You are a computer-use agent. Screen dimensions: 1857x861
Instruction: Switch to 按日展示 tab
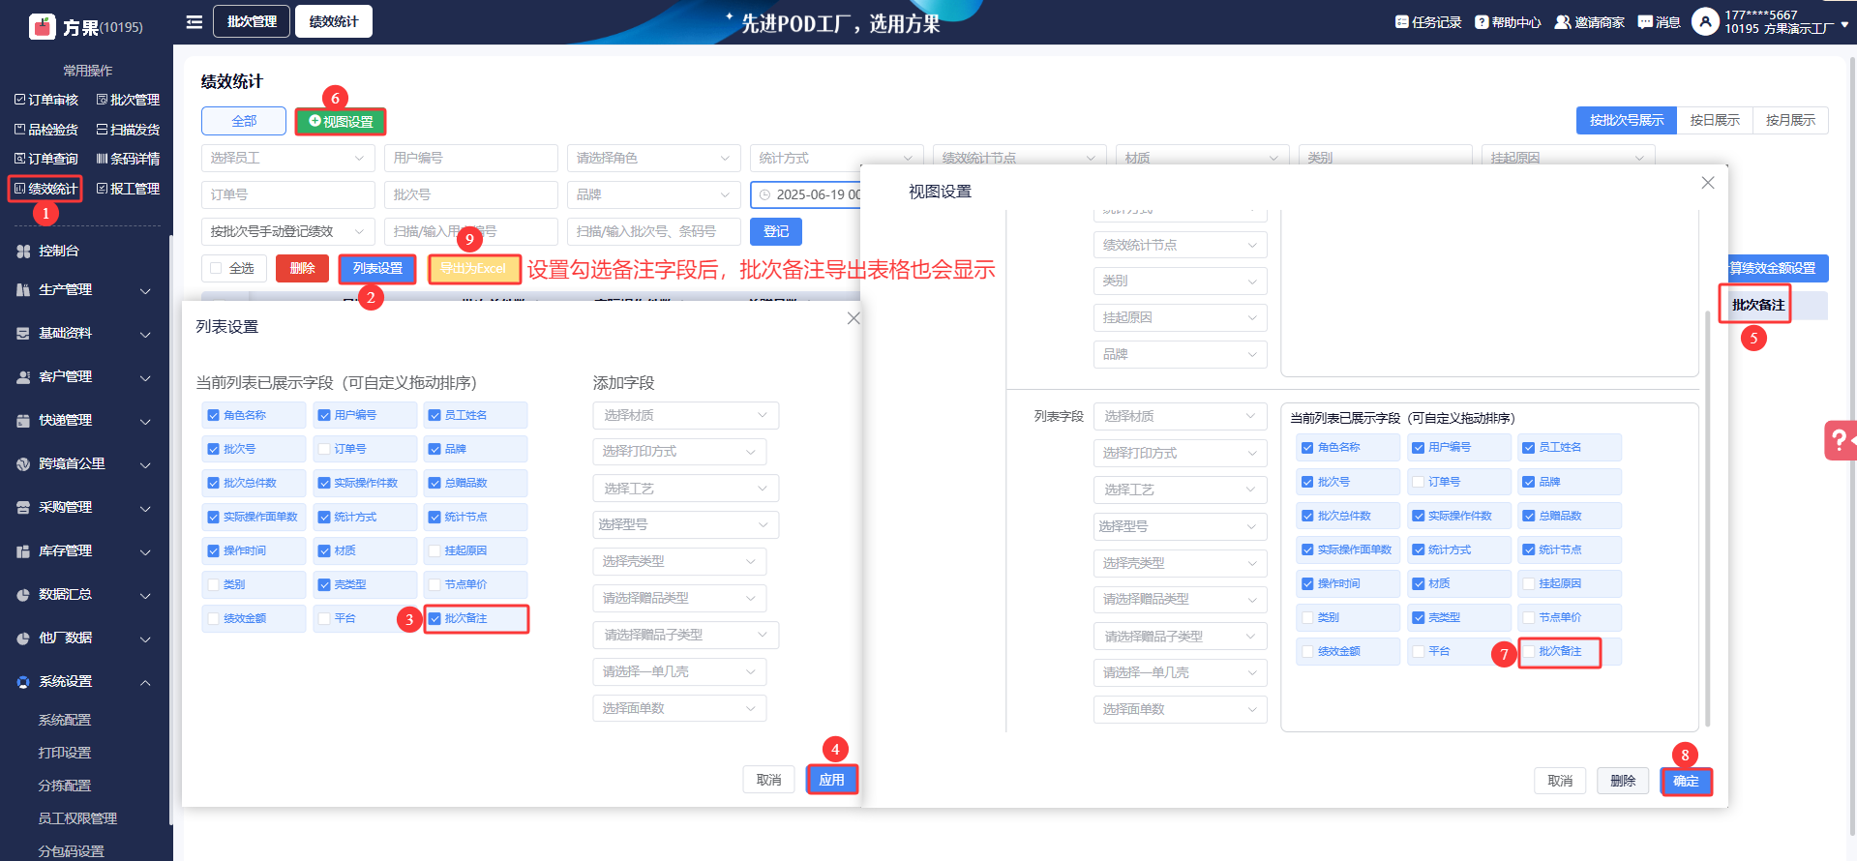coord(1715,120)
